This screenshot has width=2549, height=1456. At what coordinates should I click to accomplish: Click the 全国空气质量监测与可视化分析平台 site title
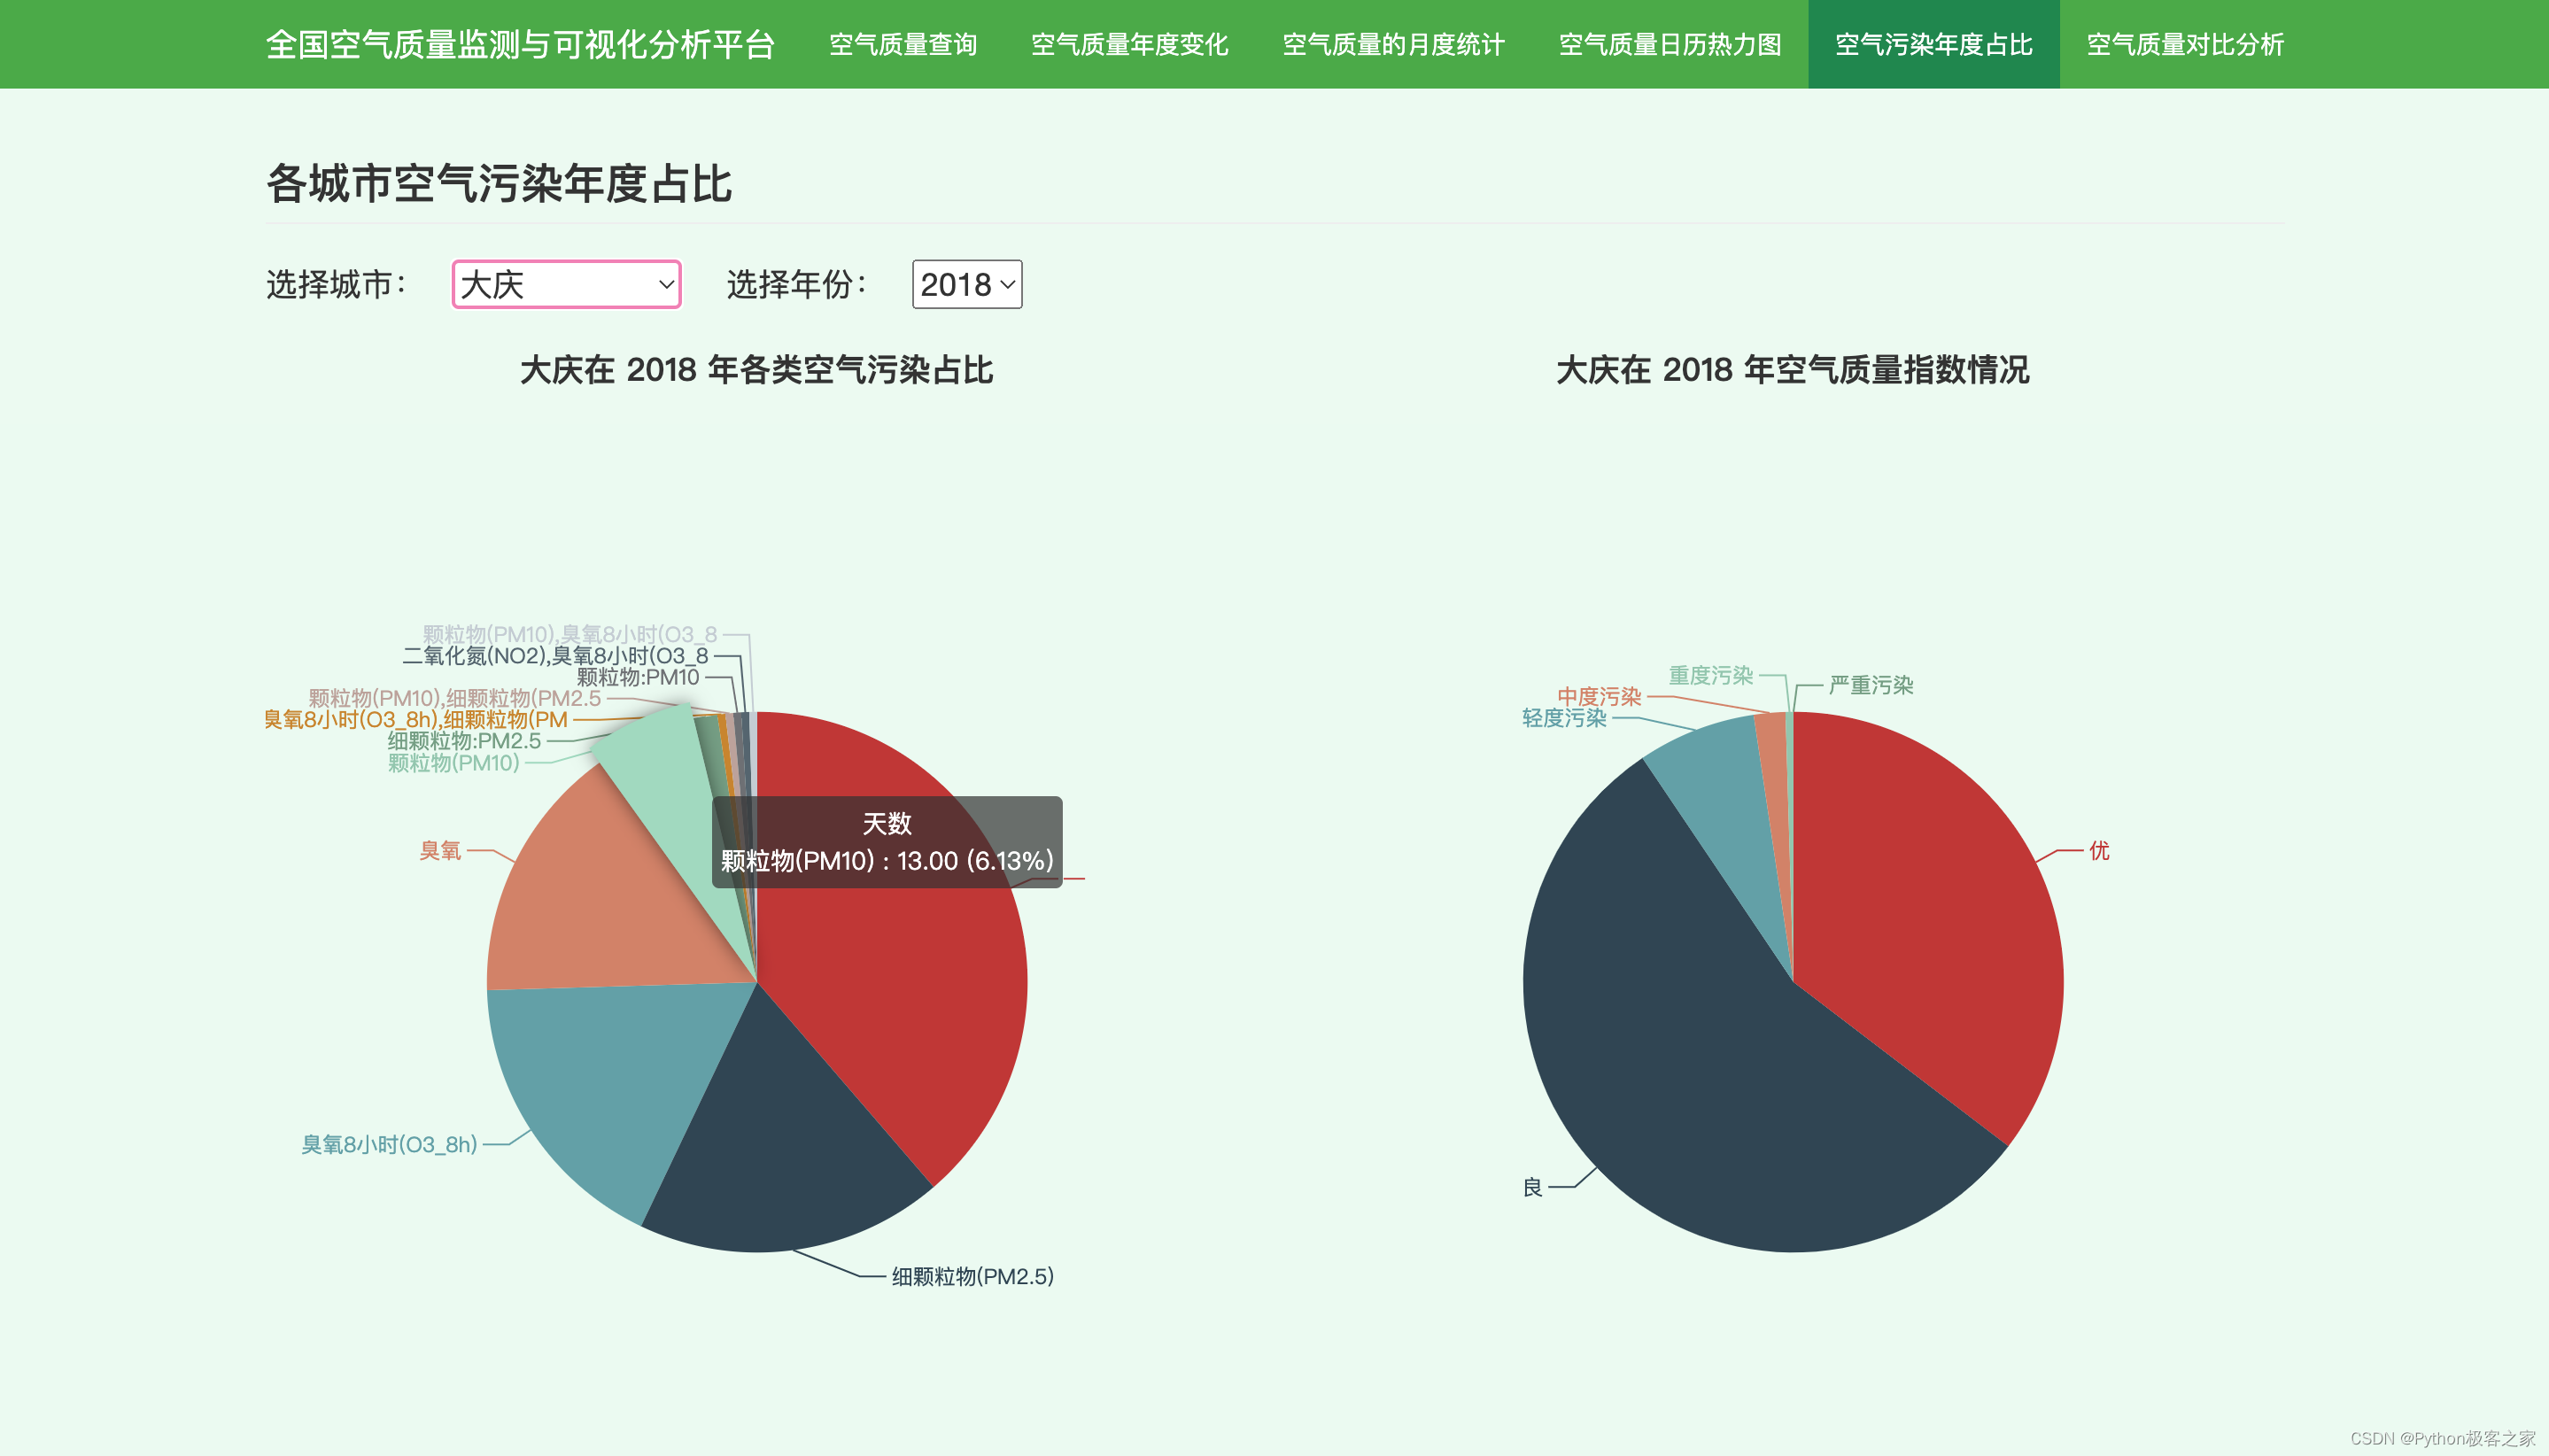520,45
